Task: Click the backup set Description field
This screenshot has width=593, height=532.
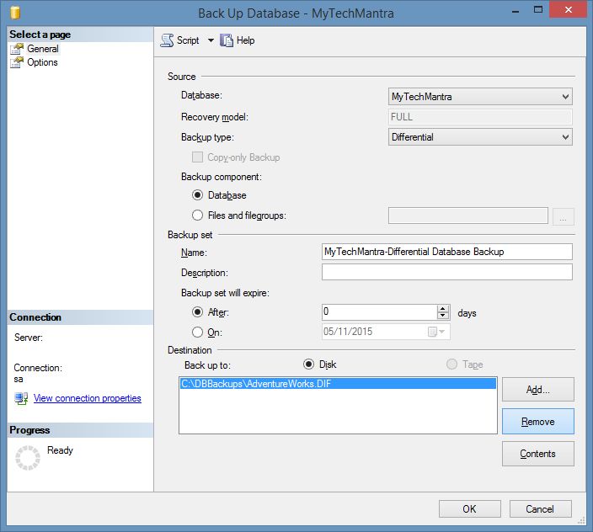Action: pyautogui.click(x=446, y=272)
